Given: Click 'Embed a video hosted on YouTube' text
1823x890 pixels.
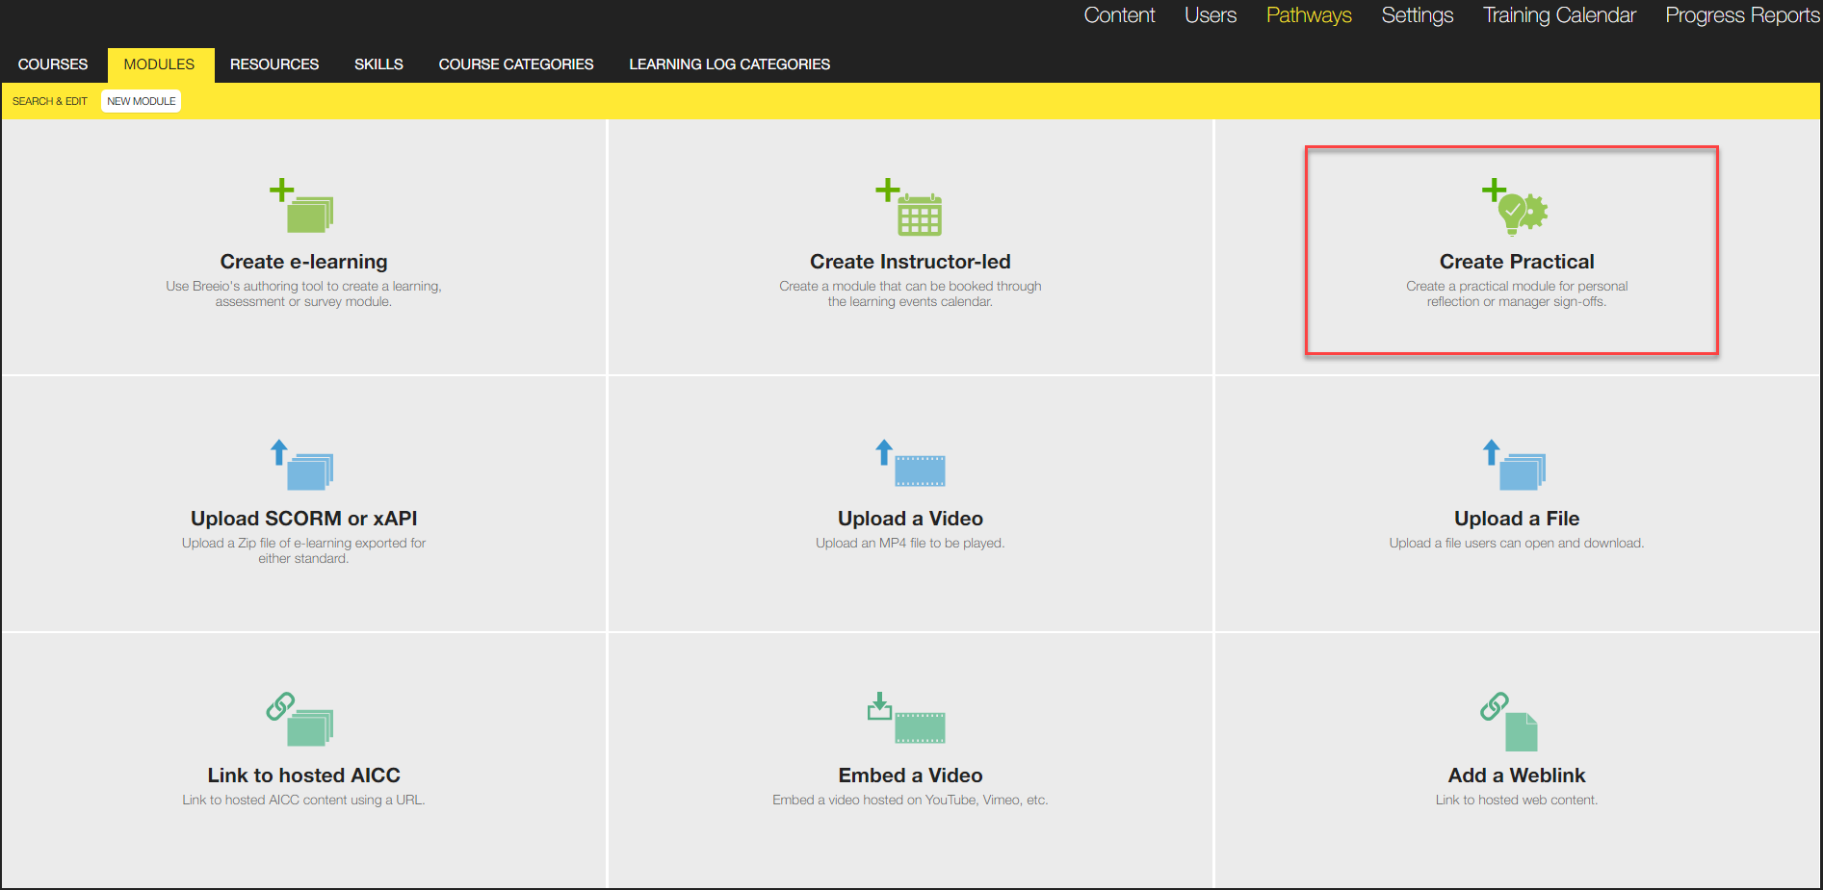Looking at the screenshot, I should click(910, 800).
